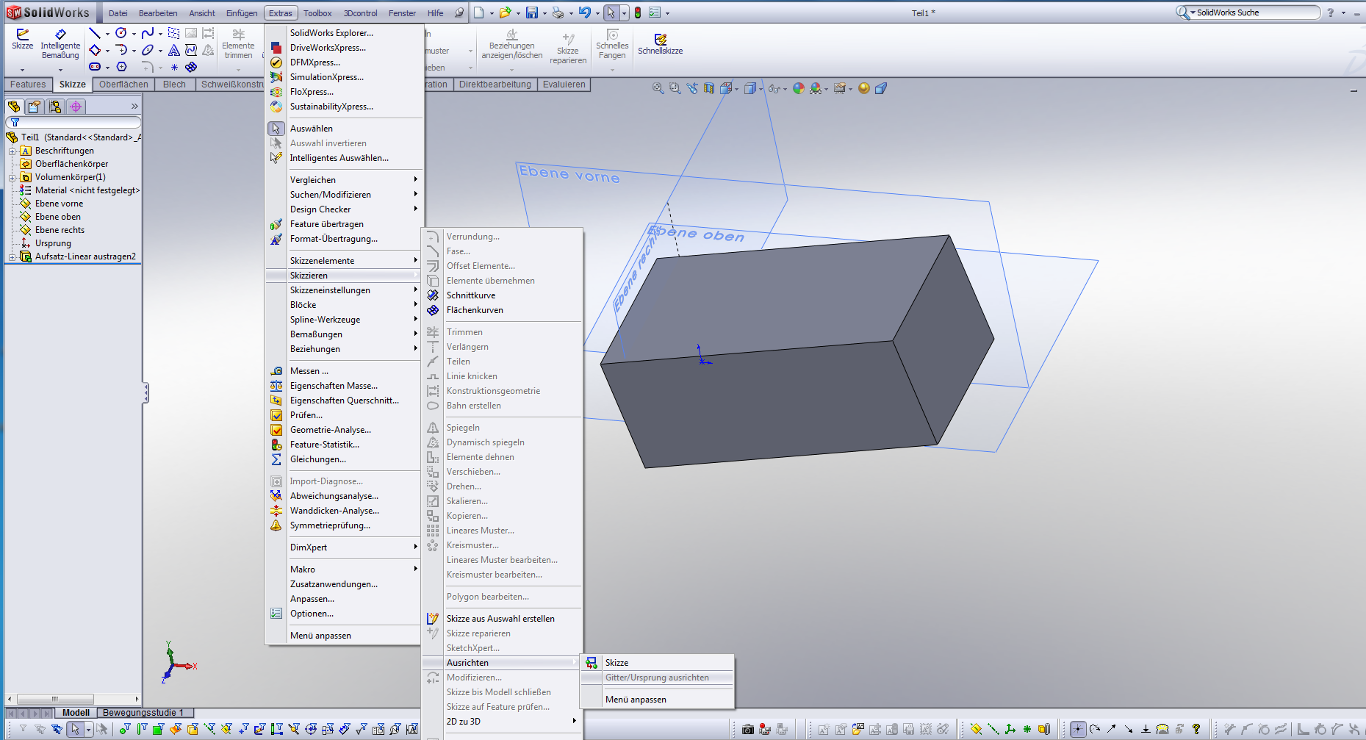
Task: Select Ursprung in the feature tree
Action: [x=53, y=243]
